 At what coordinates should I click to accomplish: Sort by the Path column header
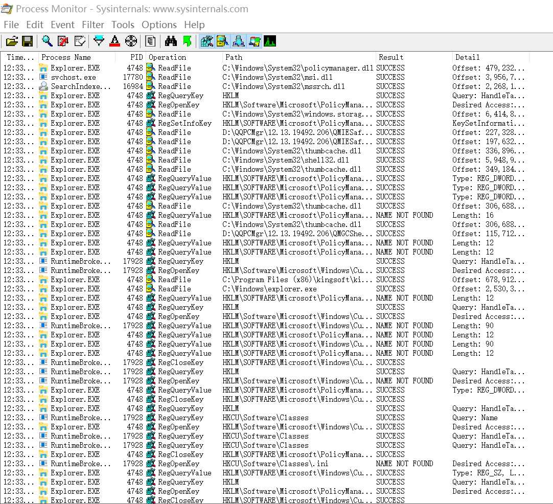point(299,57)
